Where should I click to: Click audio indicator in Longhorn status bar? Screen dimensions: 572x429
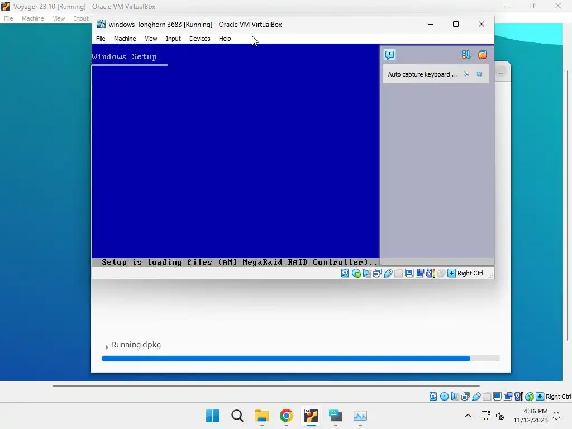pos(366,273)
